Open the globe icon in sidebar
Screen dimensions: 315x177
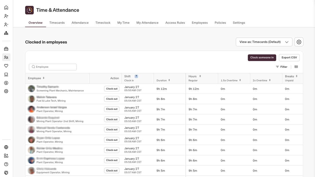pos(6,147)
